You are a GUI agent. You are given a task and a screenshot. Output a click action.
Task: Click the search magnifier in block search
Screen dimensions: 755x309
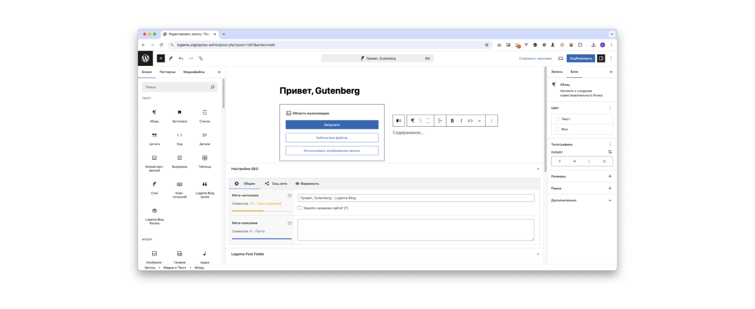(212, 87)
